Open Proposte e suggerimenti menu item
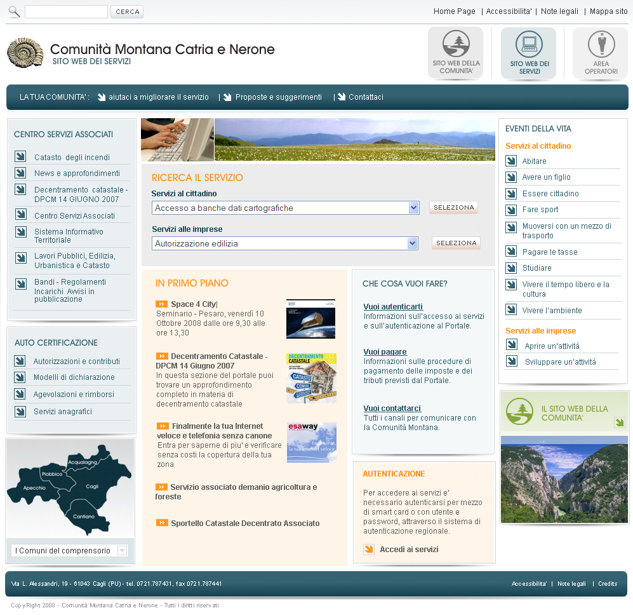Image resolution: width=633 pixels, height=615 pixels. pos(279,97)
